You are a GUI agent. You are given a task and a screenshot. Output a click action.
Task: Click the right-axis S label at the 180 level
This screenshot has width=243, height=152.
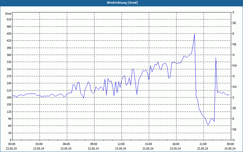233,98
